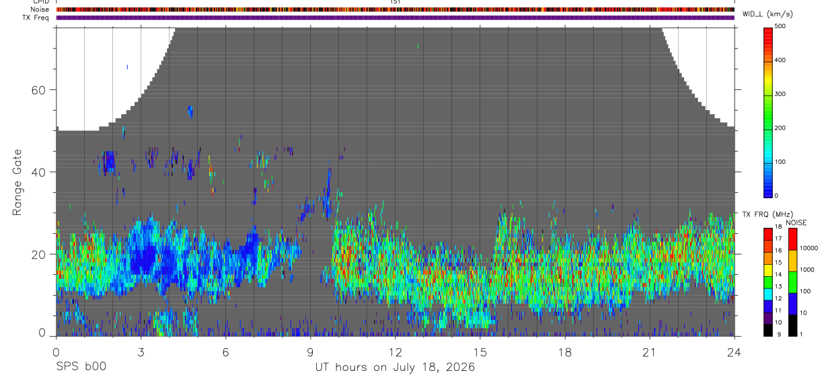Viewport: 826px width, 381px height.
Task: Click the 12 tick on UT hours axis
Action: [396, 352]
